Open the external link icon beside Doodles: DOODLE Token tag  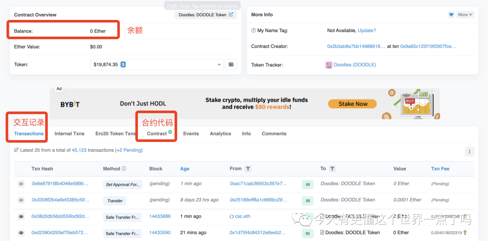[x=231, y=14]
